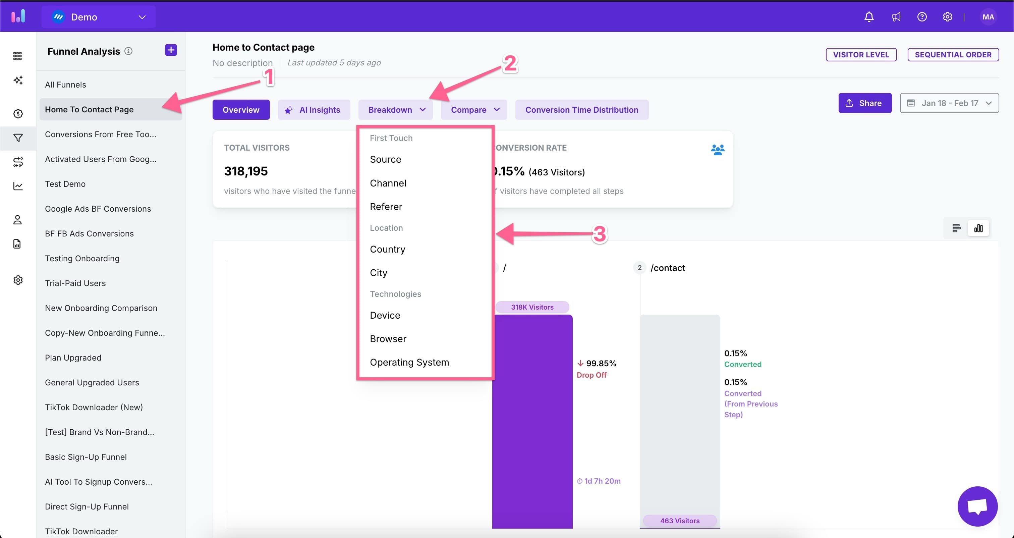Switch to vertical column chart view
Viewport: 1014px width, 538px height.
coord(978,228)
